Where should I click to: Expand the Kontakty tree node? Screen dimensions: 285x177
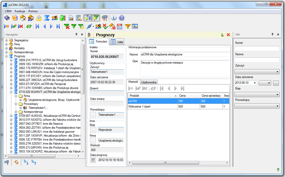(x=6, y=48)
